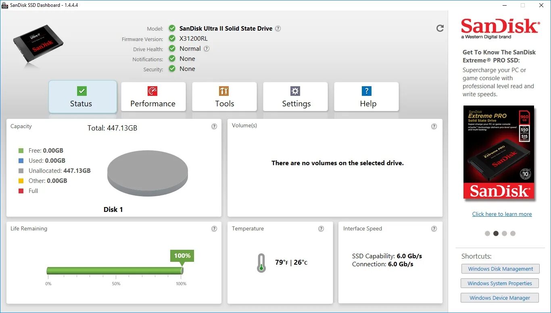The image size is (551, 313).
Task: Click the Windows Disk Management shortcut
Action: (x=500, y=269)
